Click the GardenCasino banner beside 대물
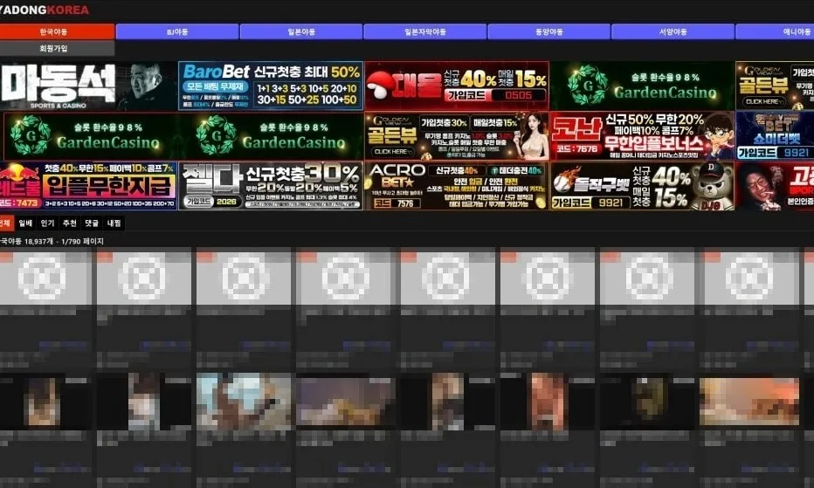This screenshot has width=814, height=488. pyautogui.click(x=643, y=86)
